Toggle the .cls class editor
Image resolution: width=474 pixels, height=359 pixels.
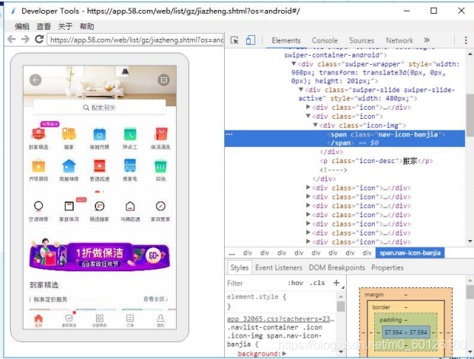pyautogui.click(x=316, y=283)
